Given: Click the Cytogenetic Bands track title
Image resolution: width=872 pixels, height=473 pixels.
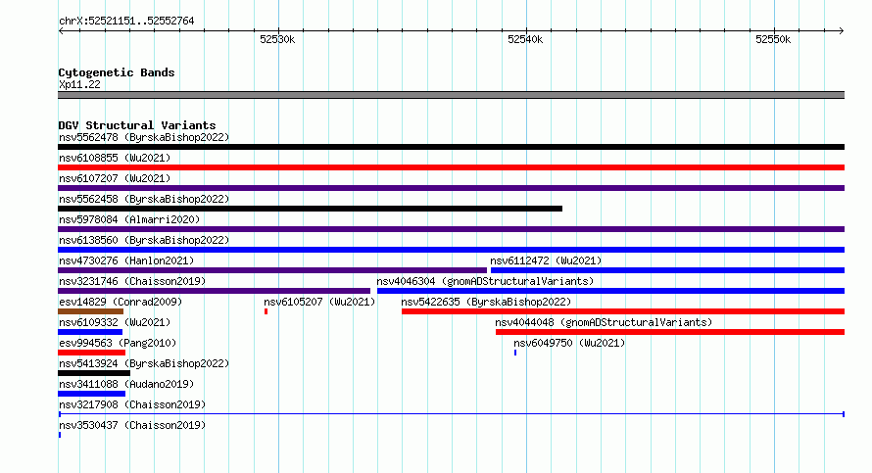Looking at the screenshot, I should [117, 72].
